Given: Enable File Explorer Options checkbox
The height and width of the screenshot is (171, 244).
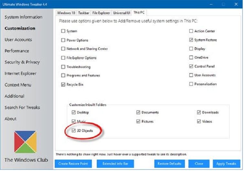Looking at the screenshot, I should click(x=63, y=58).
